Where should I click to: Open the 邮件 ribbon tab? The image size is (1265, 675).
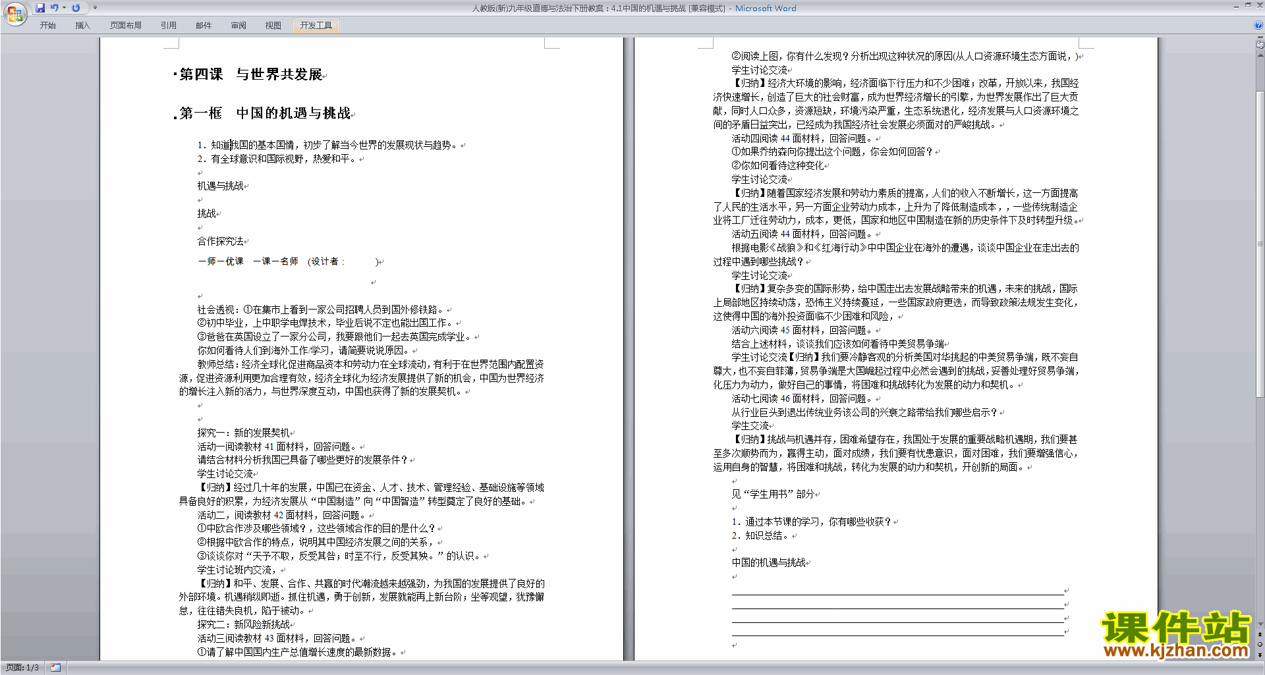204,26
